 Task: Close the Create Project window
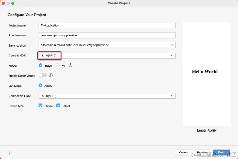[3, 3]
